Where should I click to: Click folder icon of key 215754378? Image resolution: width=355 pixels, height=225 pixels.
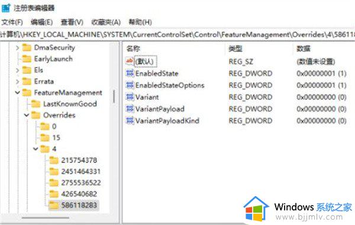54,160
